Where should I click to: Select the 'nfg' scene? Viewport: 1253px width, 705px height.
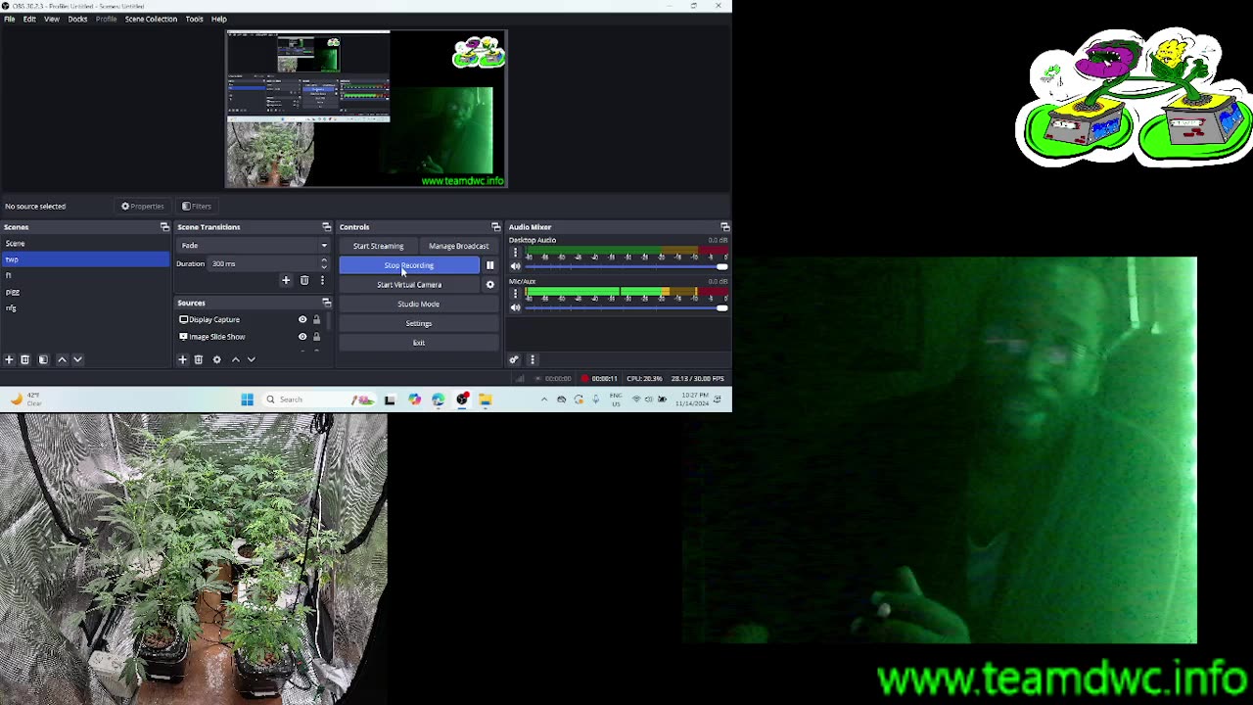85,308
